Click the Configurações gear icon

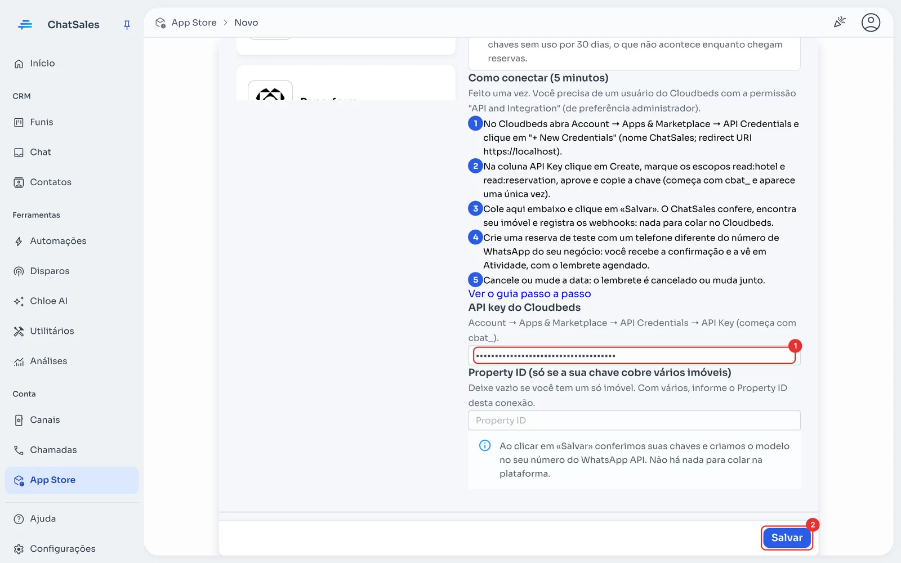[19, 549]
